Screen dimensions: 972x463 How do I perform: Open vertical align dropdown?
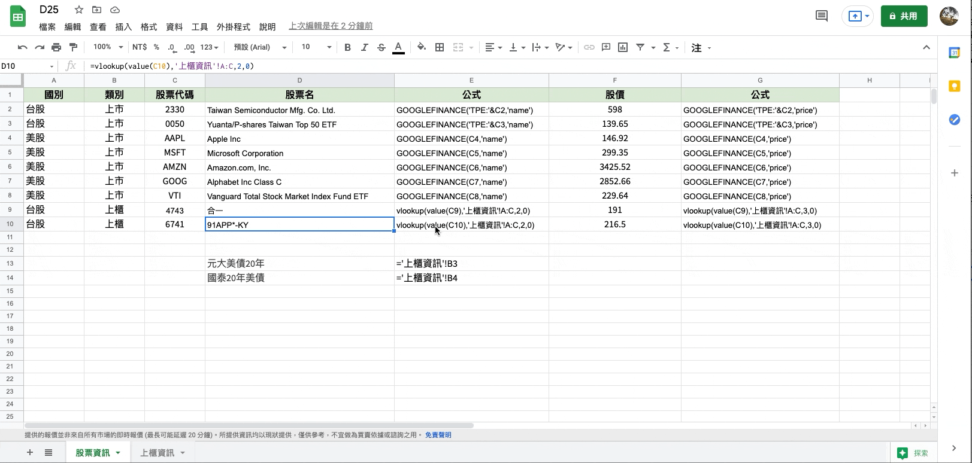[x=517, y=47]
